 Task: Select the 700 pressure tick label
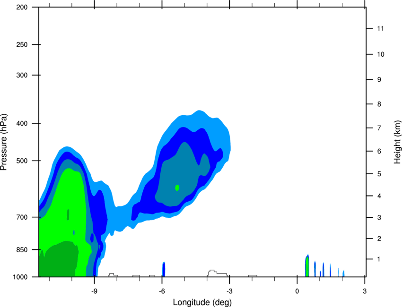[22, 217]
